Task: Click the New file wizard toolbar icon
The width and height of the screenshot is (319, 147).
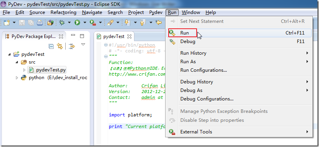Action: pyautogui.click(x=7, y=22)
